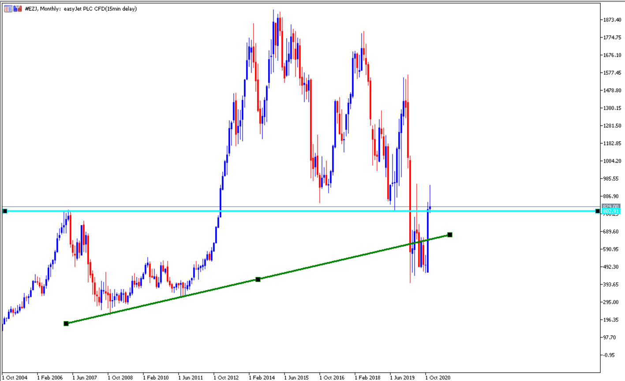Image resolution: width=625 pixels, height=381 pixels.
Task: Click the 1 Oct 2004 date label
Action: [x=15, y=377]
